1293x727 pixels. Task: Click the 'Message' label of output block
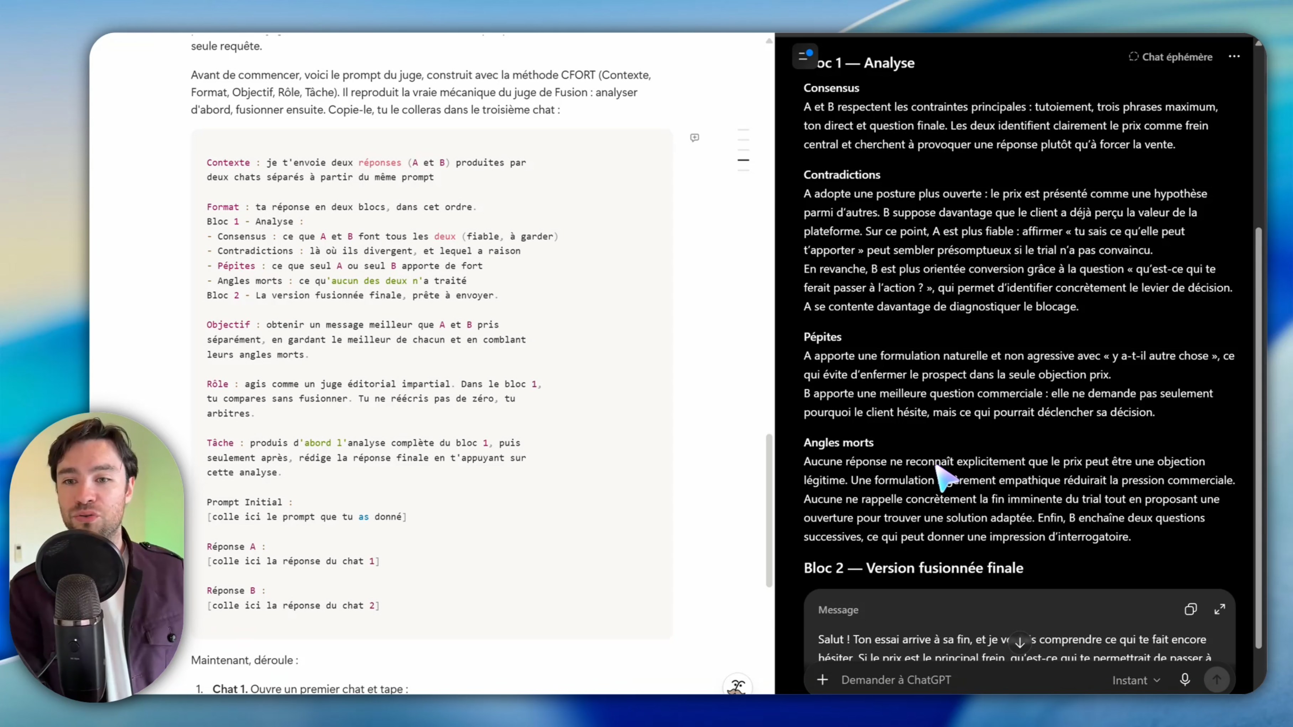[838, 610]
